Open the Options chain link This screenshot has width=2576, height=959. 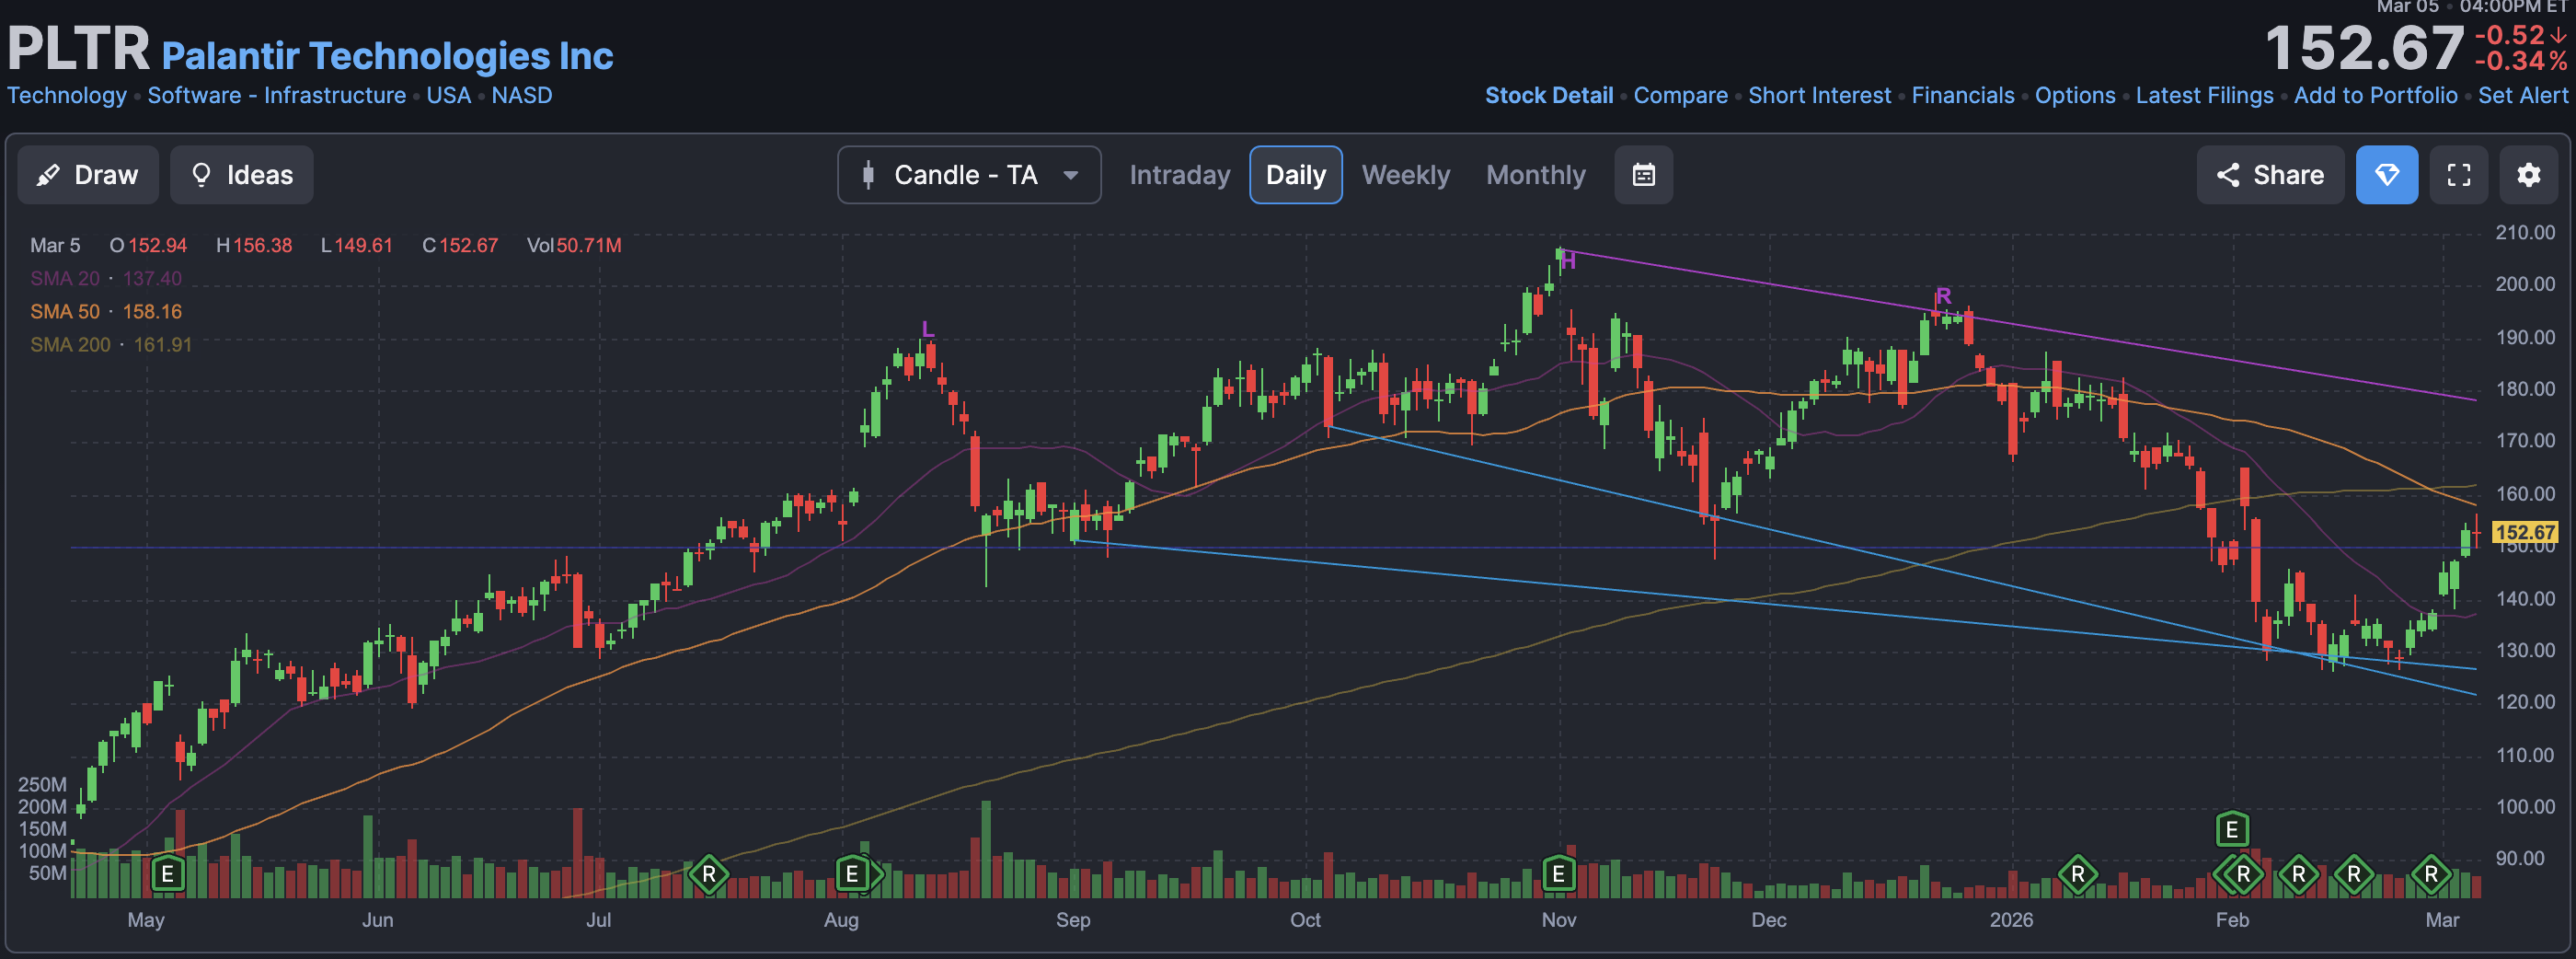click(x=2075, y=96)
